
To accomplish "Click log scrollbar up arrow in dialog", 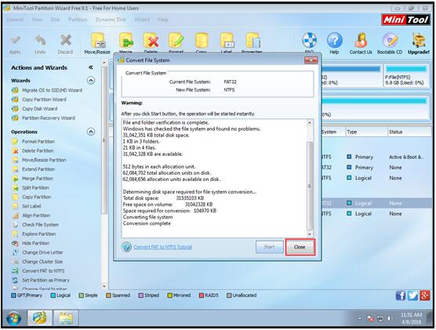I will coord(310,122).
